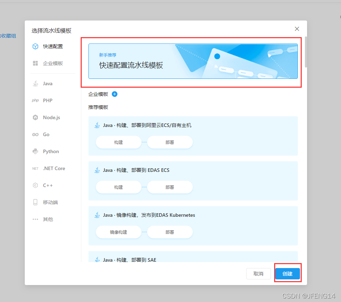Click 镜像构建 stage in EDAS Kubernetes template
Screen dimensions: 341x302
(119, 232)
